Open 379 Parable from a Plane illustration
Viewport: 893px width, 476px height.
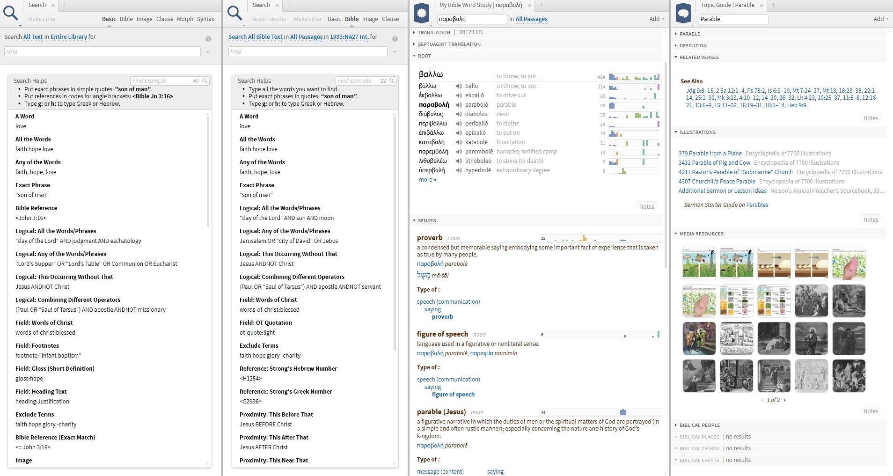(710, 154)
